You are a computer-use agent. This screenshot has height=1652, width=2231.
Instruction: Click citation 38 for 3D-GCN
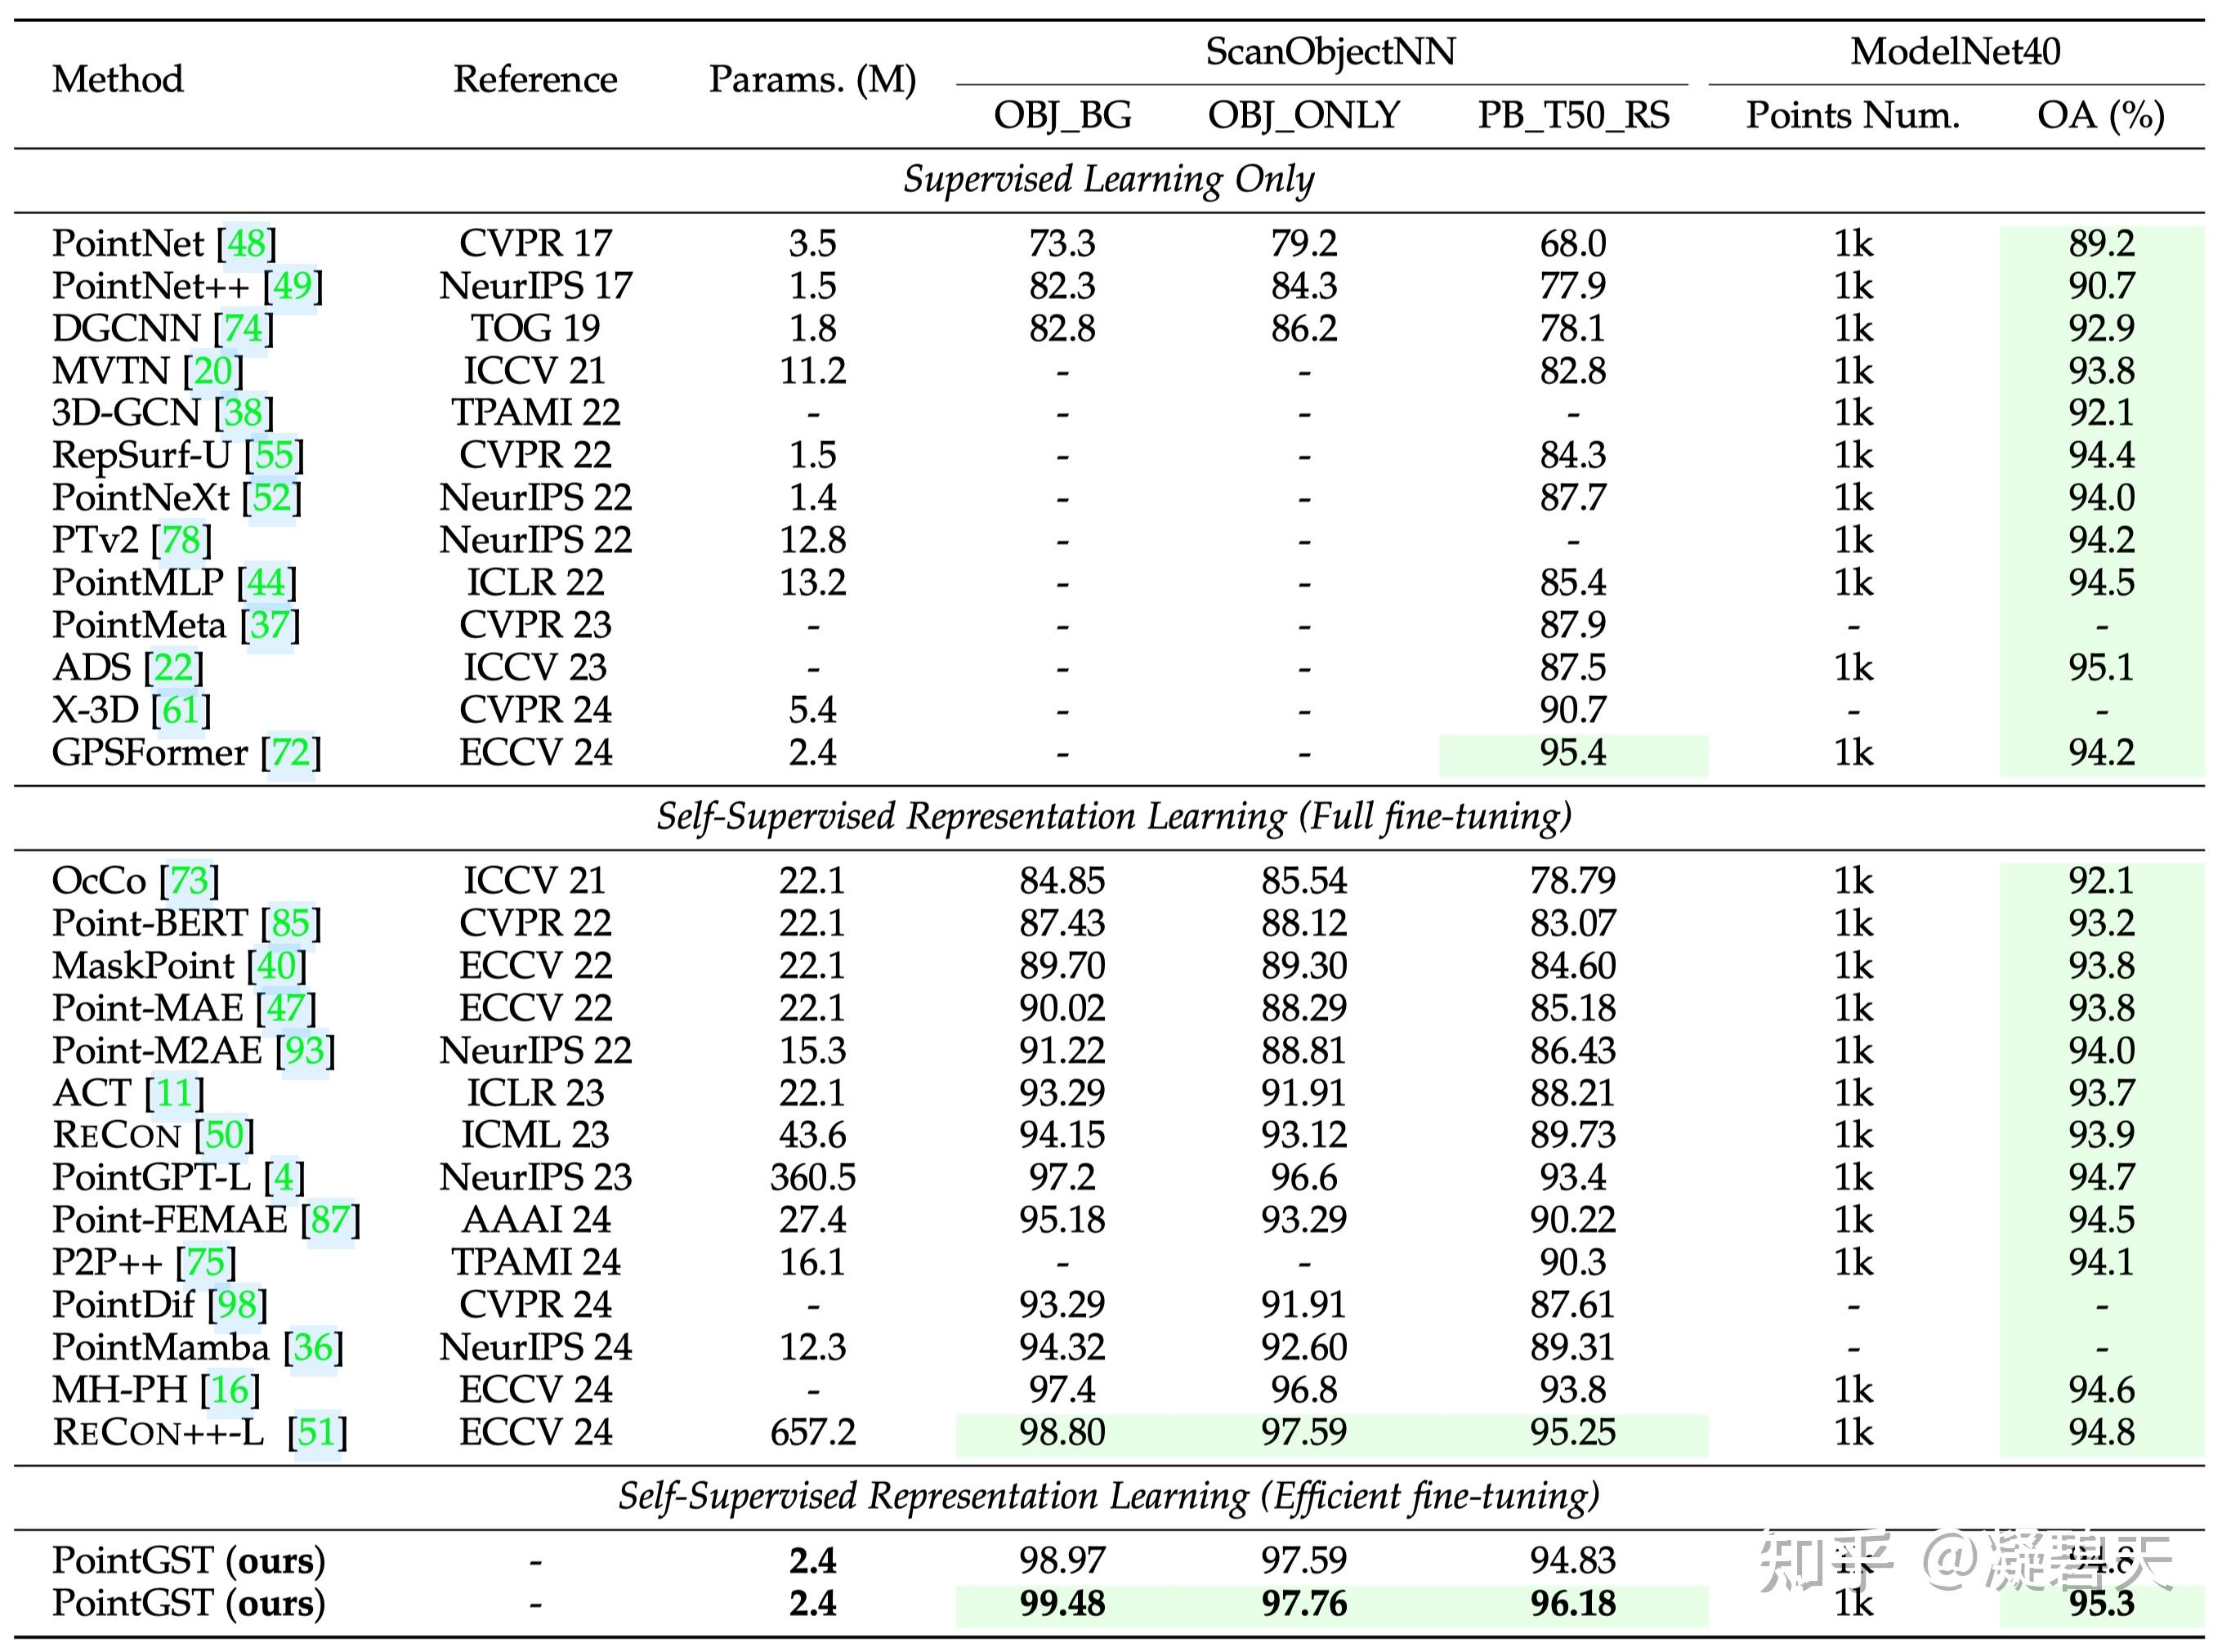click(x=243, y=413)
